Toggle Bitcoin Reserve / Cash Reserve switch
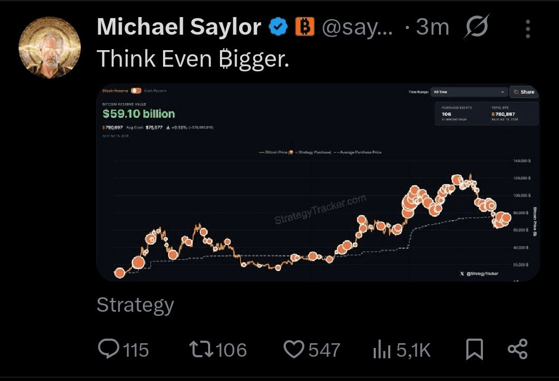This screenshot has width=559, height=381. (x=136, y=91)
